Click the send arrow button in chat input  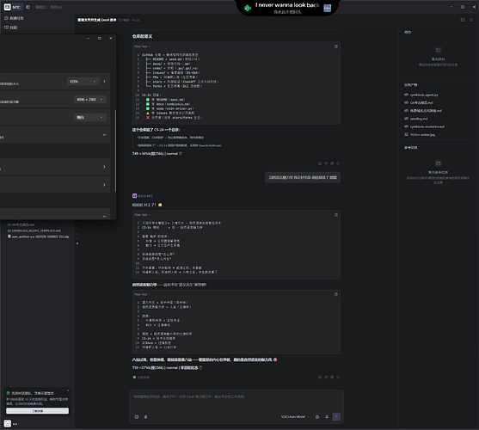point(336,417)
